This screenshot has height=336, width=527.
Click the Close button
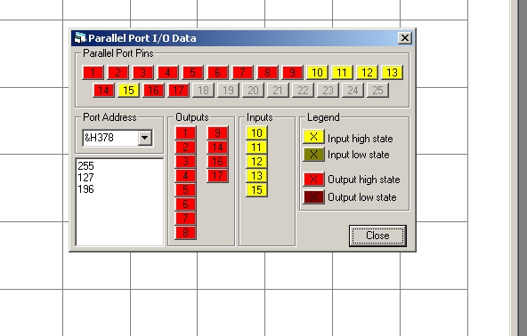coord(377,236)
